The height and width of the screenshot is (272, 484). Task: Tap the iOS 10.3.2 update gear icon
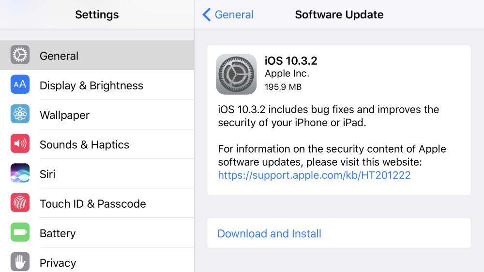coord(236,74)
